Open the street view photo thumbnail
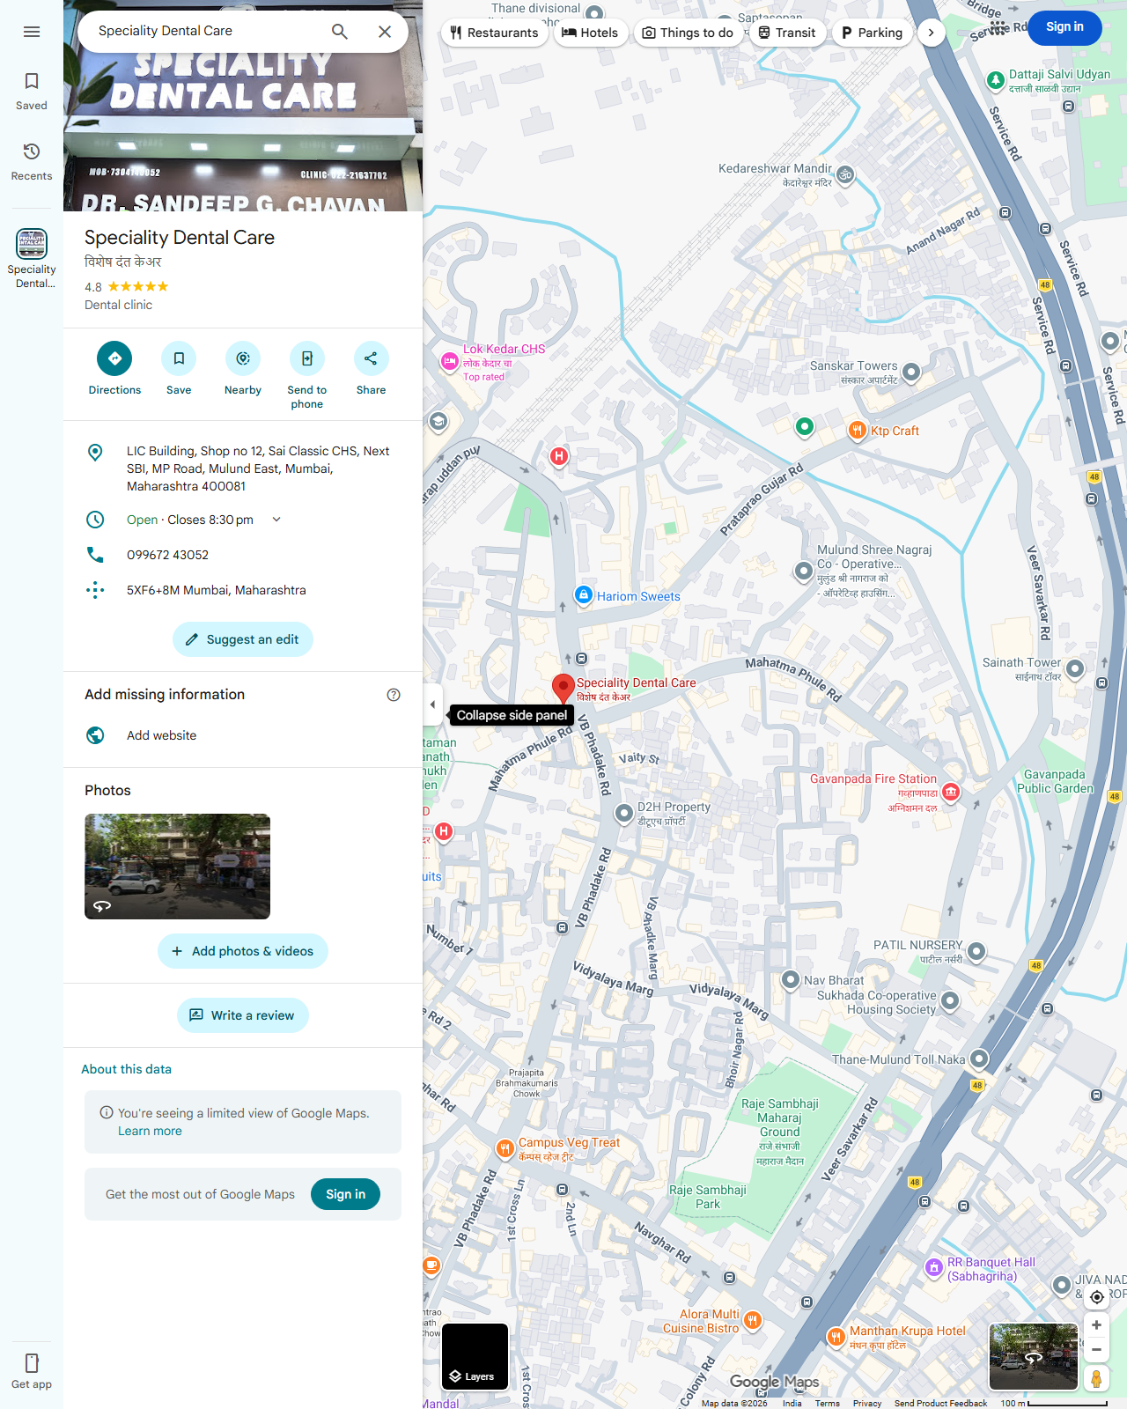Viewport: 1127px width, 1409px height. 177,867
